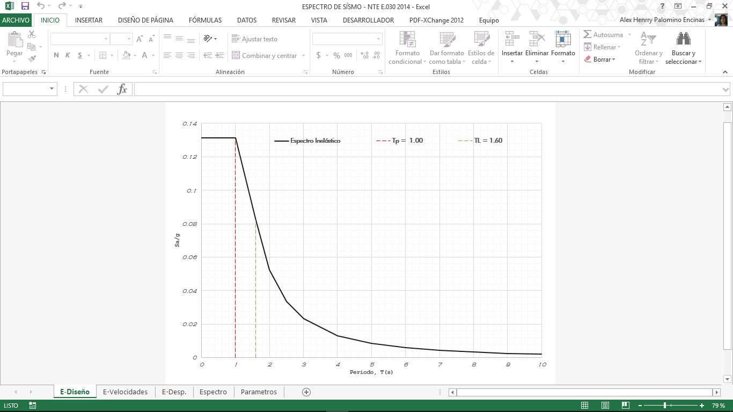Viewport: 733px width, 412px height.
Task: Expand the formula bar chevron
Action: pos(726,90)
